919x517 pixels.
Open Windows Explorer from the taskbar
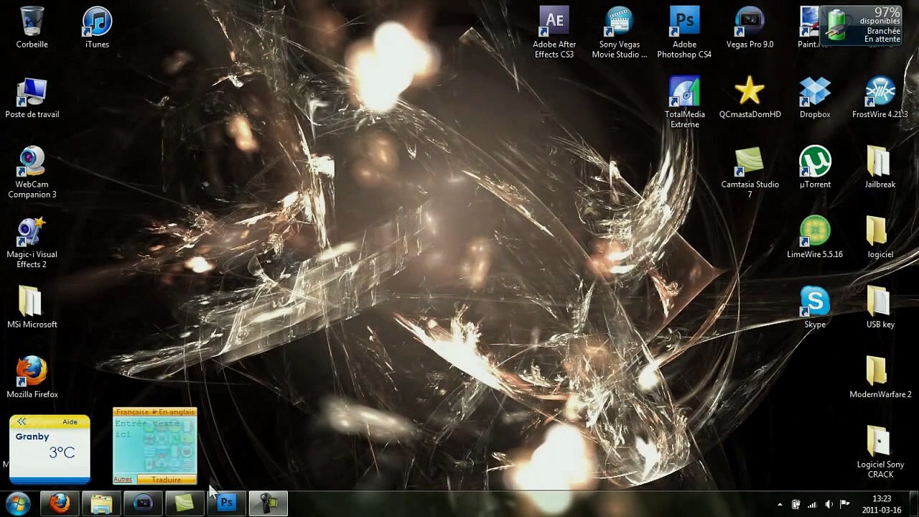(x=101, y=504)
